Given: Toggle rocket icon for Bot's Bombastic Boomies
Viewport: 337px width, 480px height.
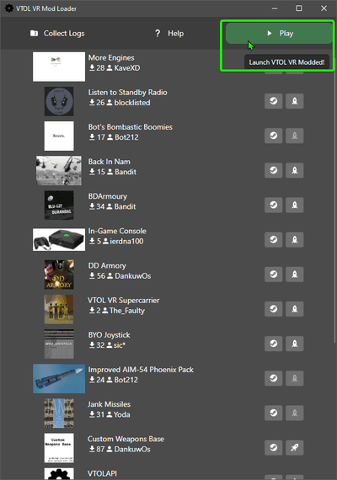Looking at the screenshot, I should click(x=294, y=136).
